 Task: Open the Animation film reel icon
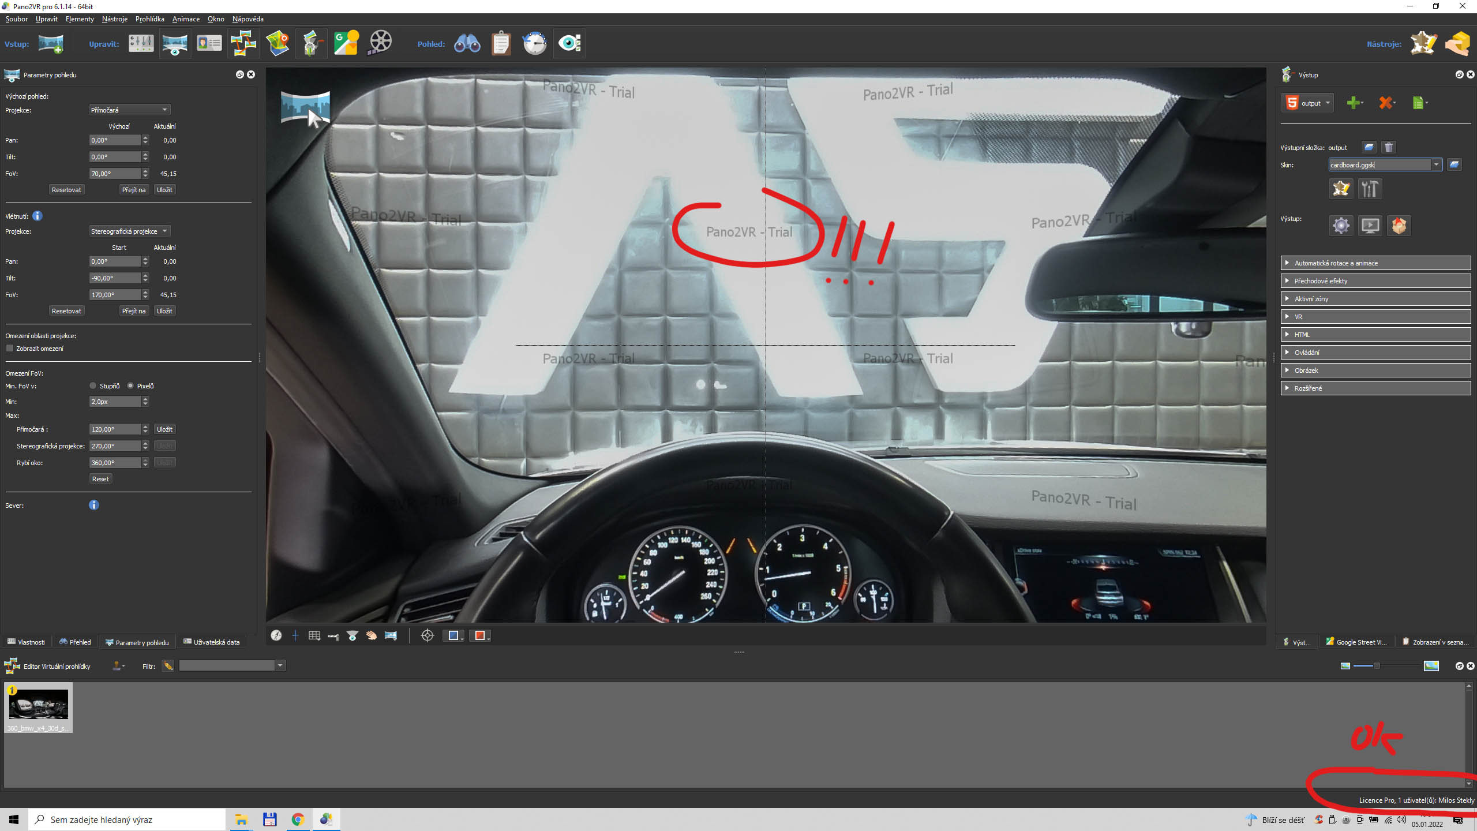[380, 43]
